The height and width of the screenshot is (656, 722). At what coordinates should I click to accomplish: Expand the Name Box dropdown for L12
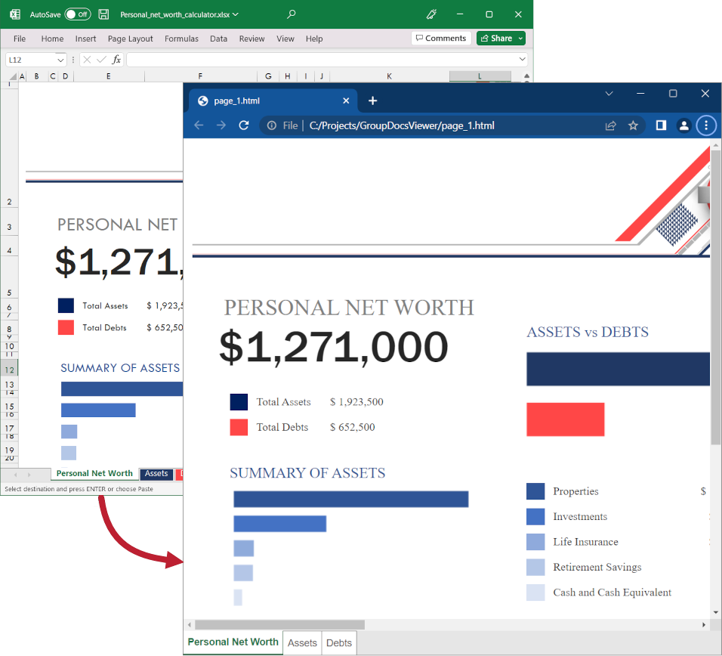[60, 60]
